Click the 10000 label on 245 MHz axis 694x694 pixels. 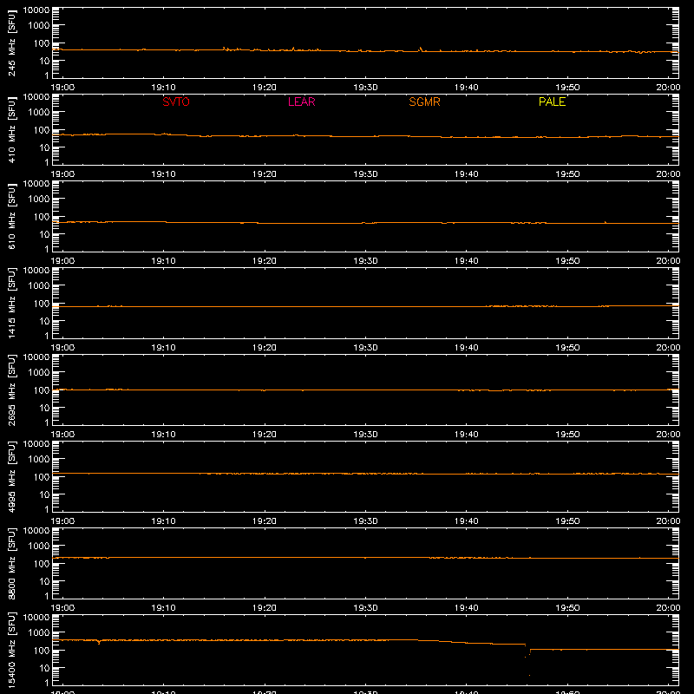(x=36, y=10)
